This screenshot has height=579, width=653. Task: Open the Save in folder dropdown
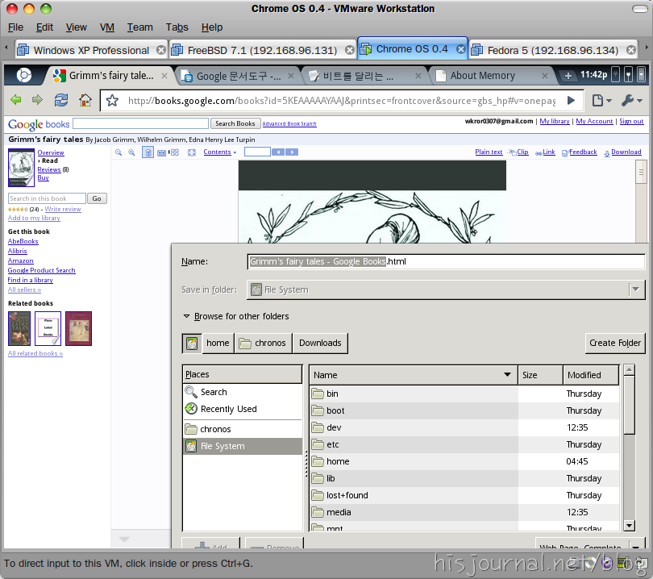coord(446,289)
